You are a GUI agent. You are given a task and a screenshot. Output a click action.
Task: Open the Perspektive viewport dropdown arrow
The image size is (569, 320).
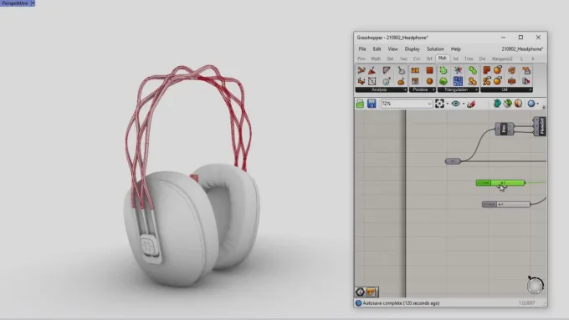pyautogui.click(x=33, y=3)
